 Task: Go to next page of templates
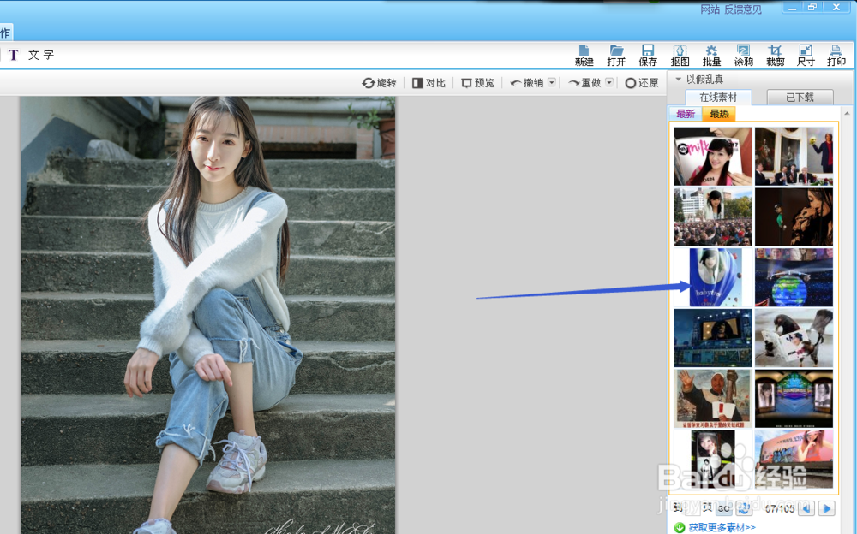tap(827, 509)
